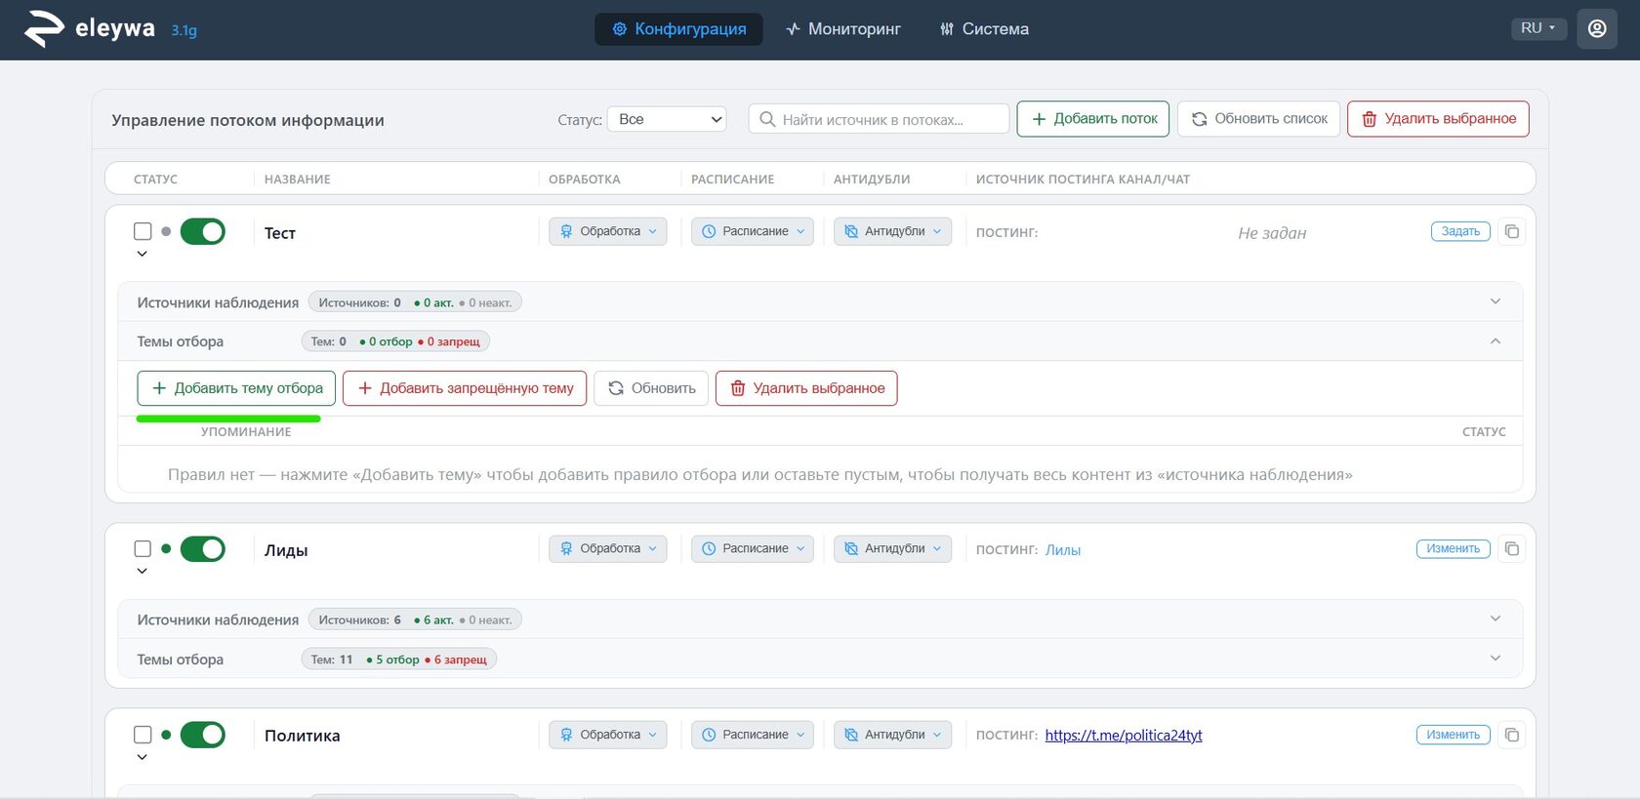This screenshot has width=1640, height=799.
Task: Focus the Найти источник в потоках search field
Action: (x=879, y=119)
